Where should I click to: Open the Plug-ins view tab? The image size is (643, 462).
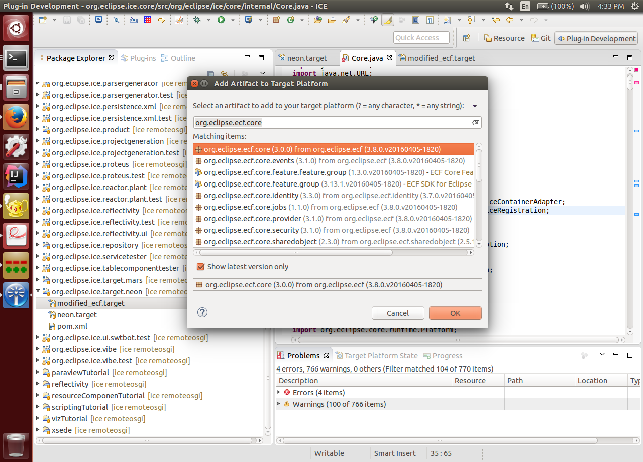tap(139, 58)
